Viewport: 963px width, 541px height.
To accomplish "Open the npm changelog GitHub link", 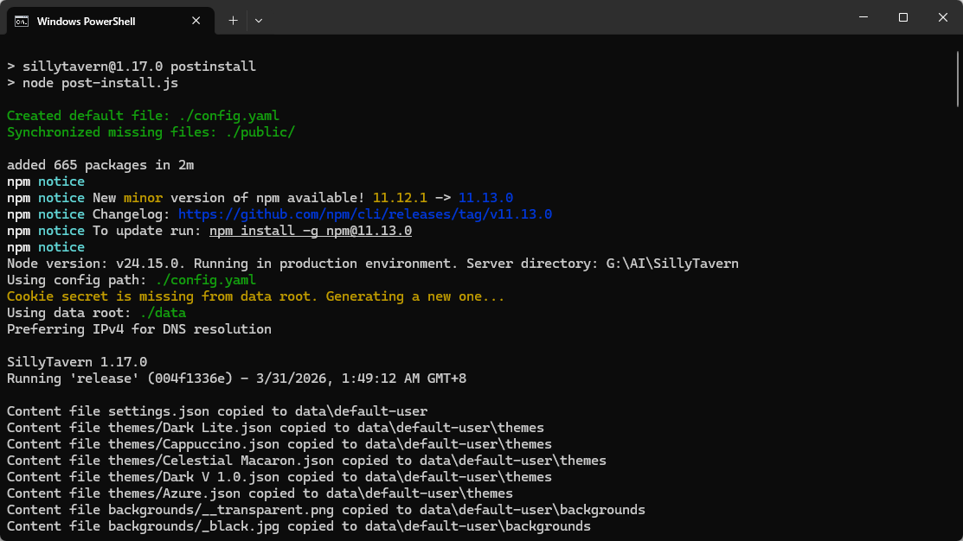I will [365, 214].
